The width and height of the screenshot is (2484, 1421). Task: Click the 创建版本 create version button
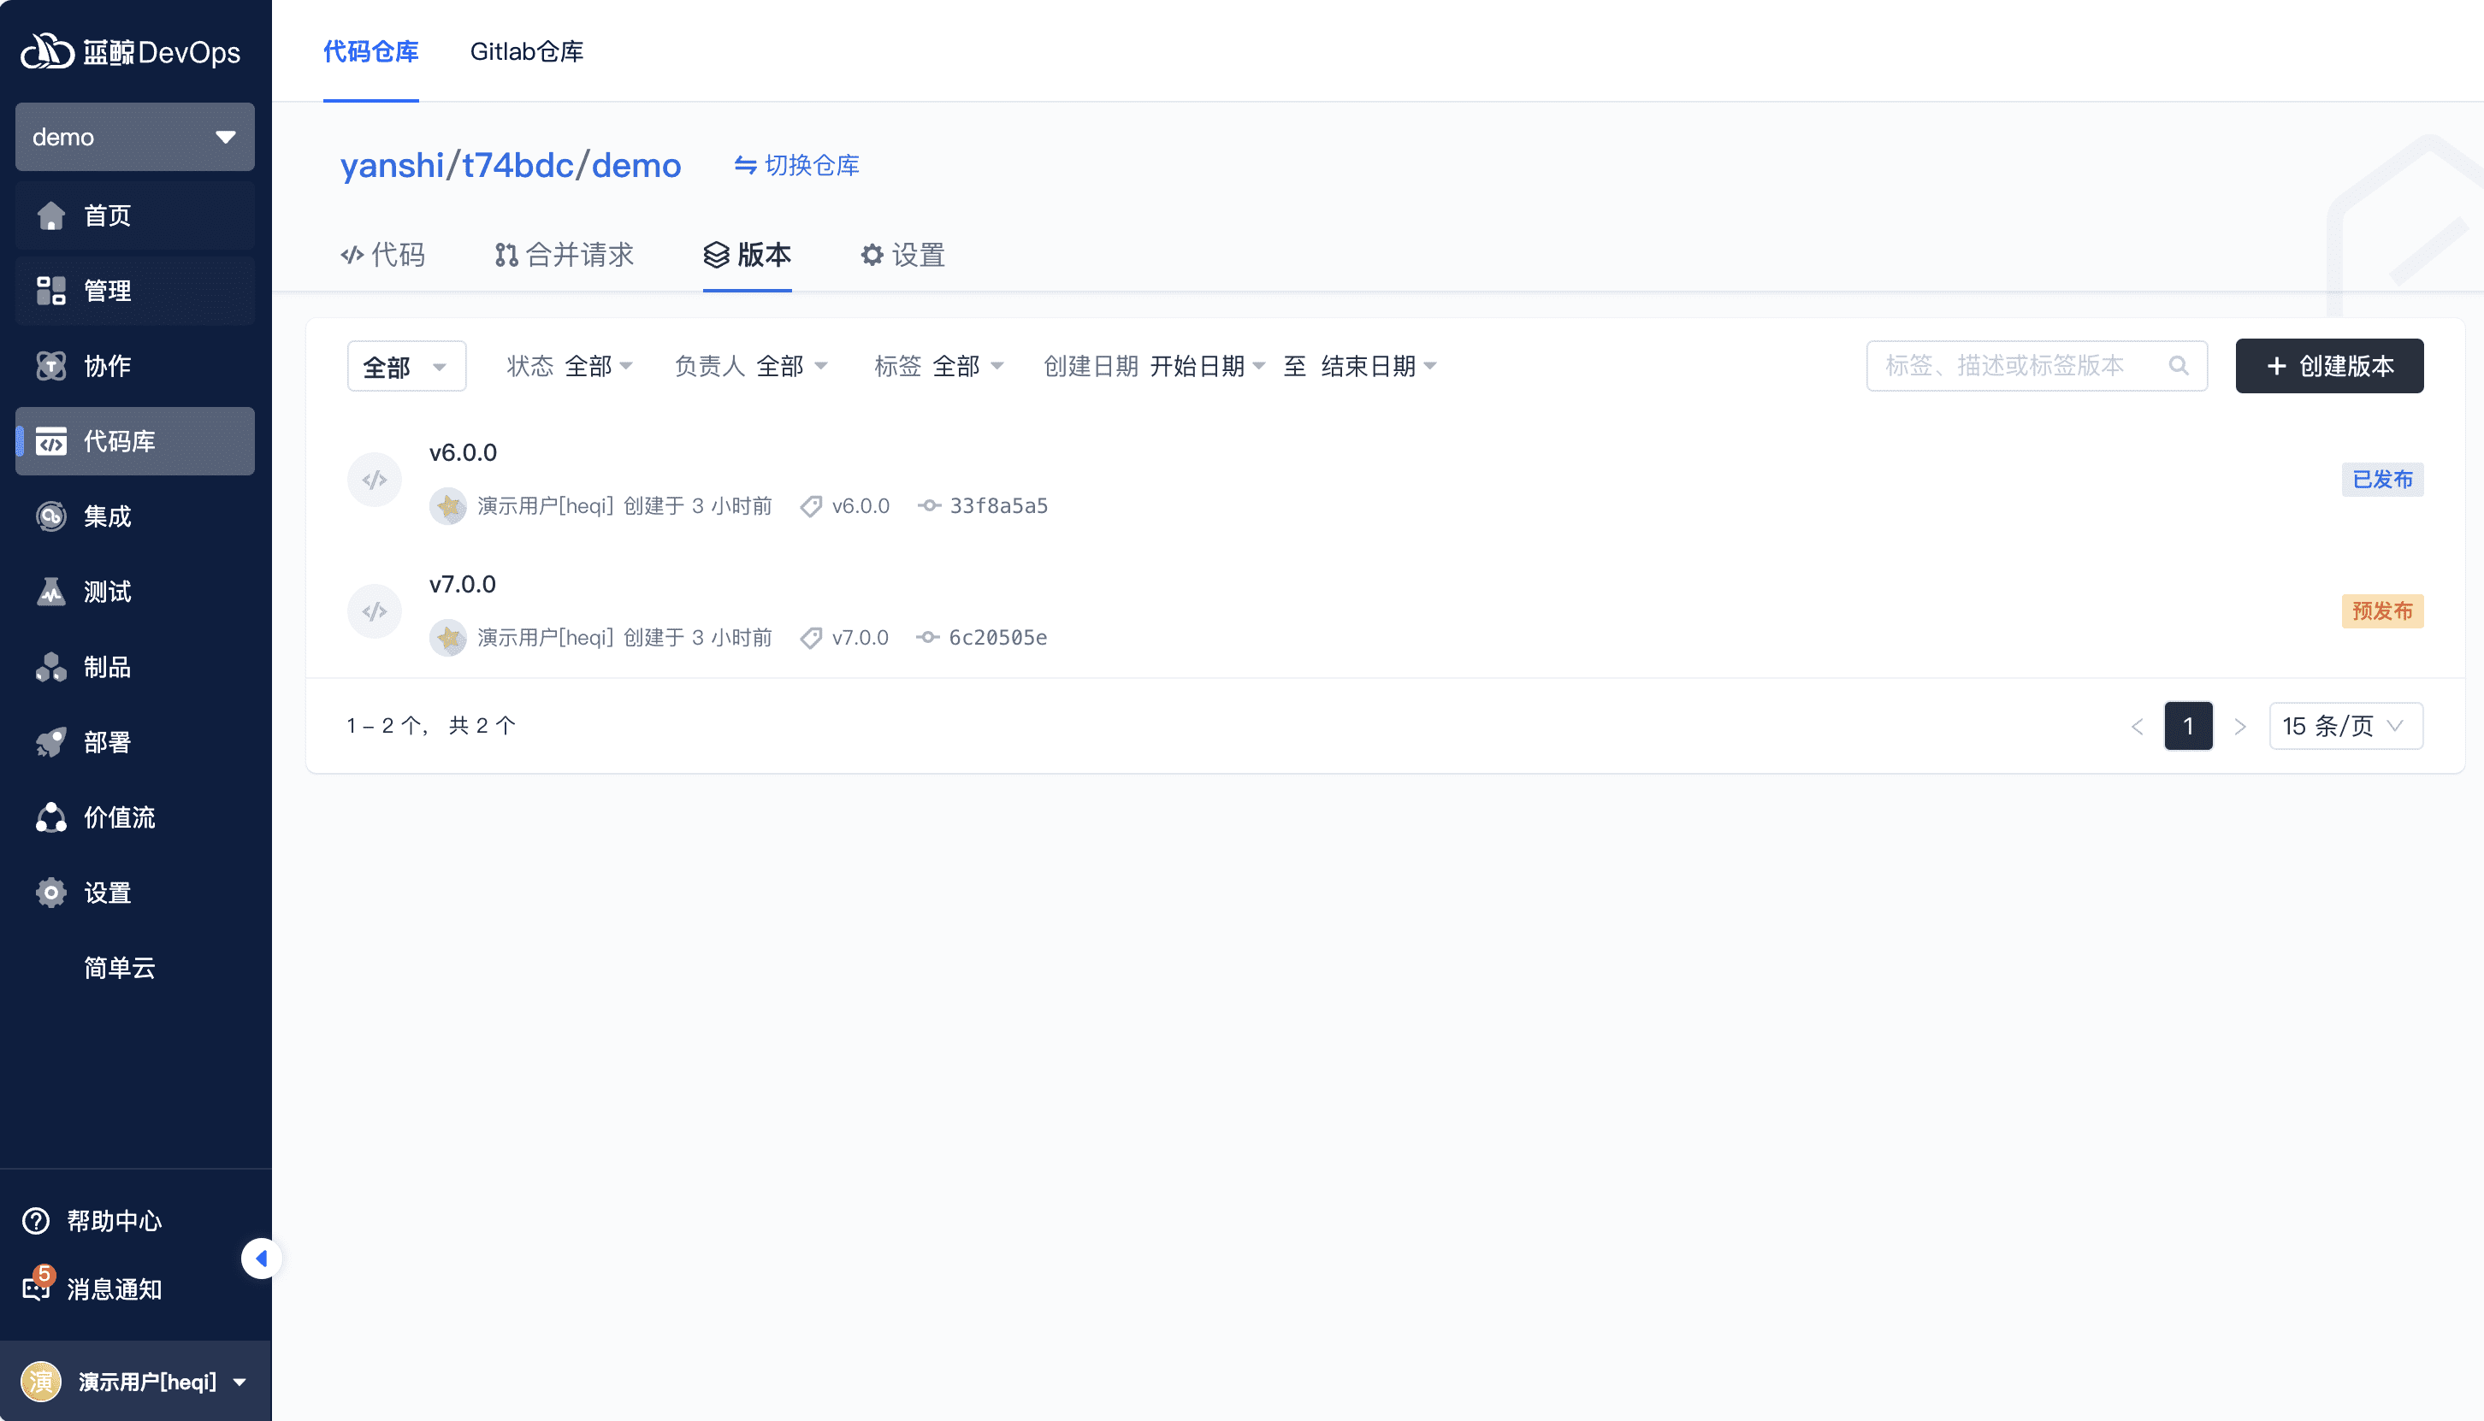pos(2328,366)
